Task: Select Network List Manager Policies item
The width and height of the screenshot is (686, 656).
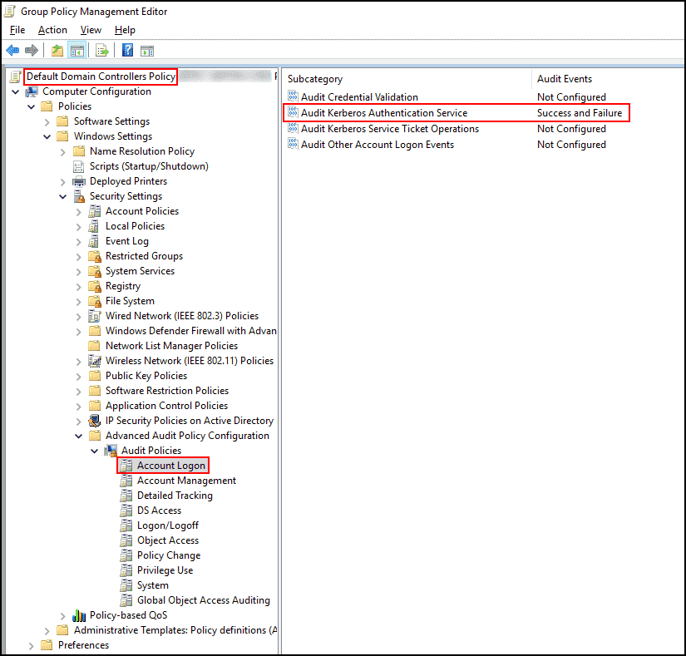Action: pyautogui.click(x=171, y=346)
